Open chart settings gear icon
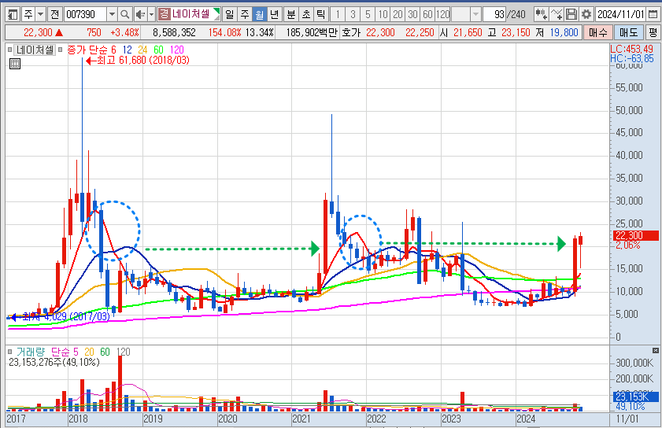Image resolution: width=662 pixels, height=428 pixels. pyautogui.click(x=586, y=15)
